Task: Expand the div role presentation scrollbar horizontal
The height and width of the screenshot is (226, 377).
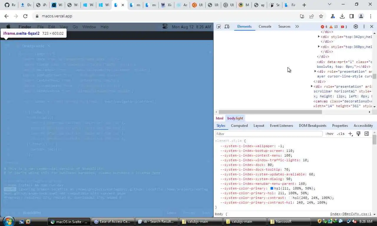Action: point(312,87)
